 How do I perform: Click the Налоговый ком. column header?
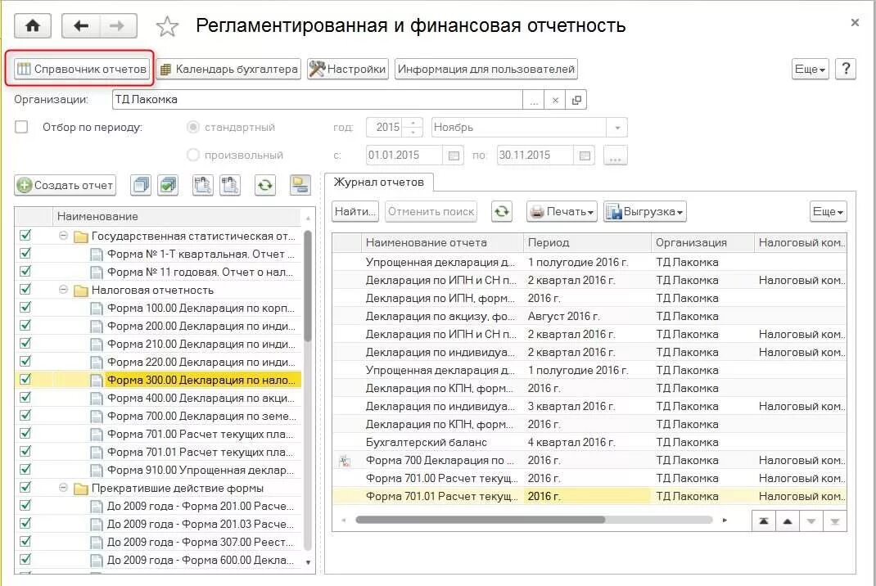[801, 243]
